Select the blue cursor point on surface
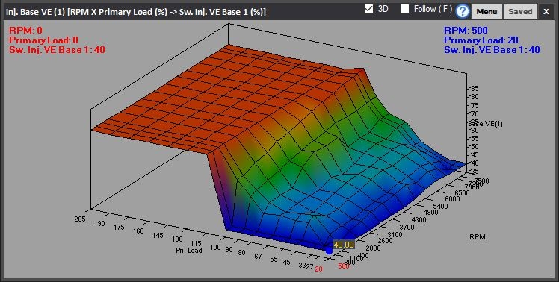559x282 pixels. (x=329, y=251)
